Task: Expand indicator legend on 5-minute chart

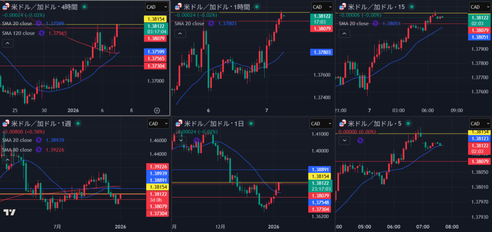Action: (x=344, y=140)
